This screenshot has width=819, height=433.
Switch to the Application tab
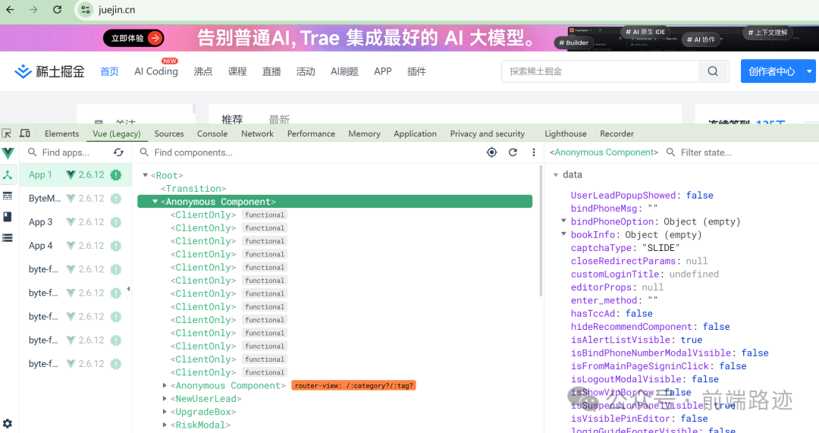(416, 133)
